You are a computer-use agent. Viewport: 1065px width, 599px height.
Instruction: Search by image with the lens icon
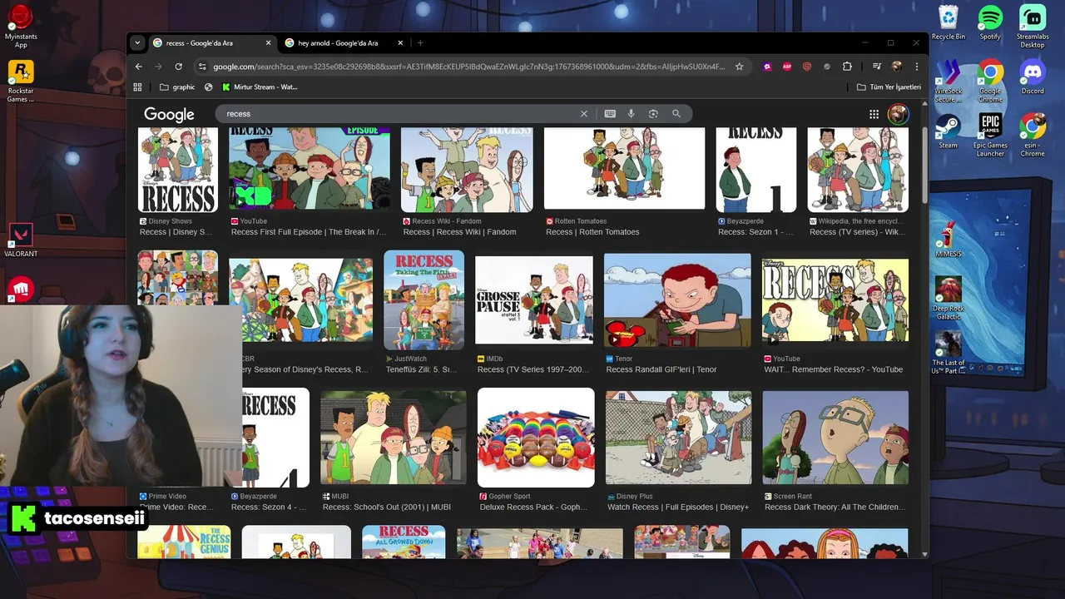pyautogui.click(x=653, y=114)
